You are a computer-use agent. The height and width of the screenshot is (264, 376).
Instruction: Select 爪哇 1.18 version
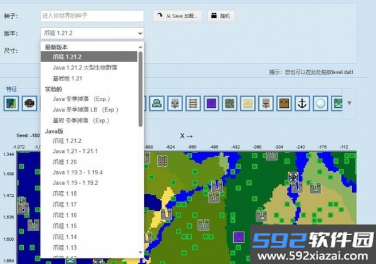pyautogui.click(x=89, y=194)
